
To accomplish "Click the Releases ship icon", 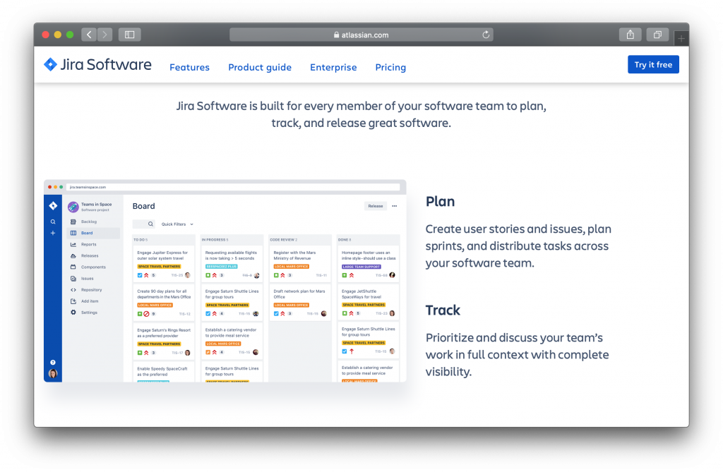I will [x=73, y=256].
